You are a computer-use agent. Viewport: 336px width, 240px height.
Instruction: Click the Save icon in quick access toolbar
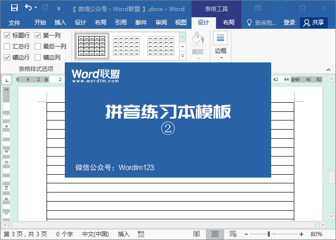tap(14, 8)
